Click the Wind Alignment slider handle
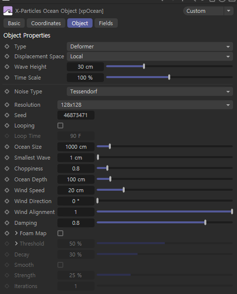The height and width of the screenshot is (294, 237). (232, 211)
